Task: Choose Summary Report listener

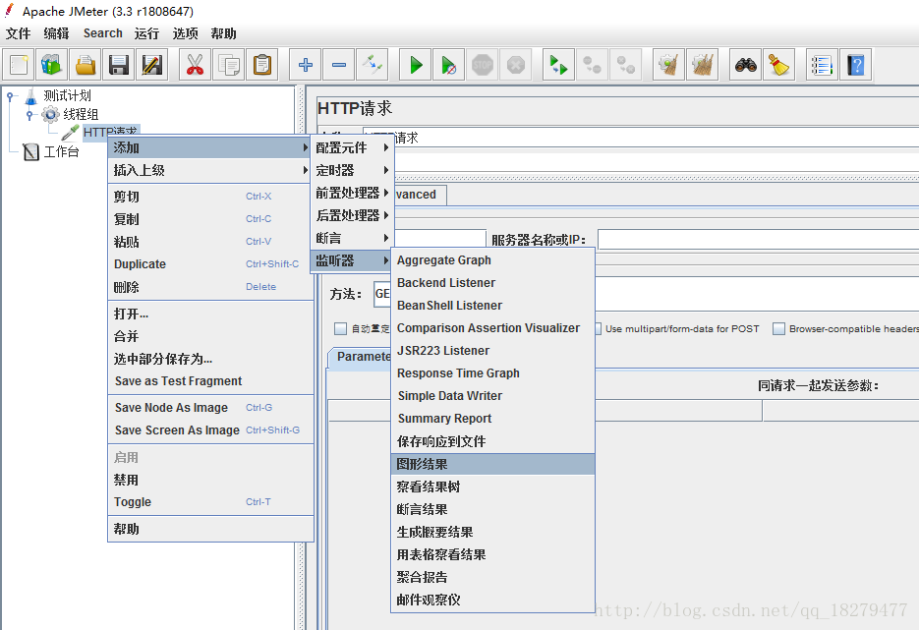Action: click(492, 419)
